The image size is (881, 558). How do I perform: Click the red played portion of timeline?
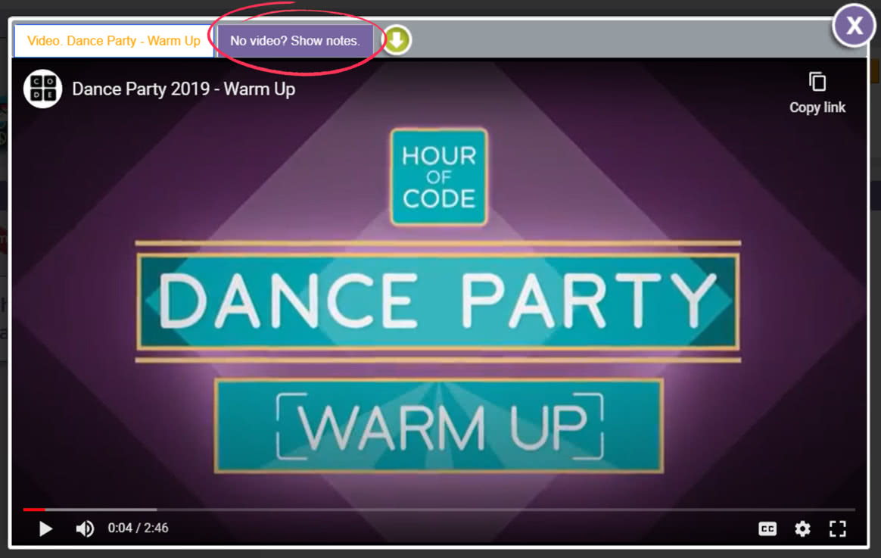(x=34, y=510)
